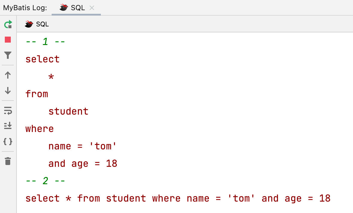Toggle SQL formatting with the braces icon
This screenshot has height=213, width=353.
click(x=8, y=141)
